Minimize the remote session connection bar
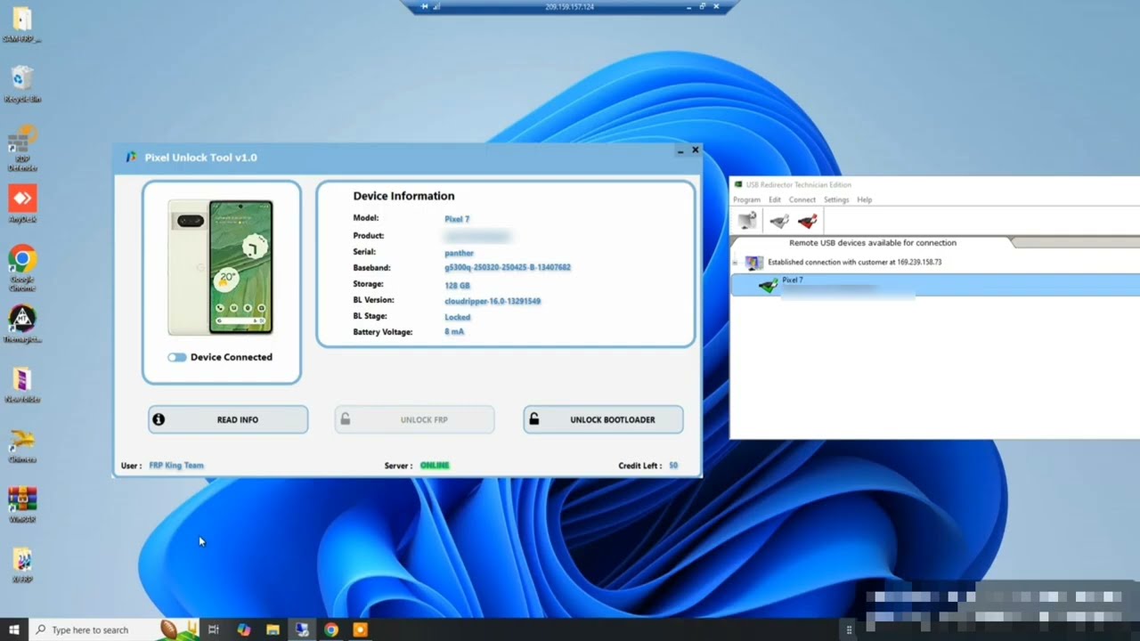The image size is (1140, 641). click(688, 7)
